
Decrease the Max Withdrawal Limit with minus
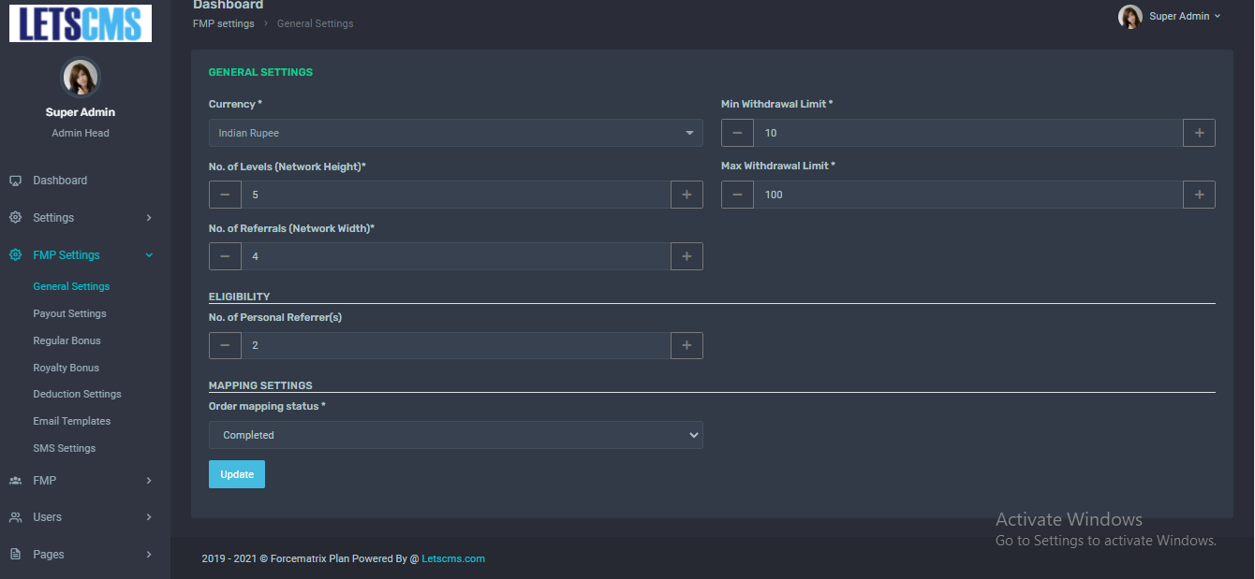point(737,195)
